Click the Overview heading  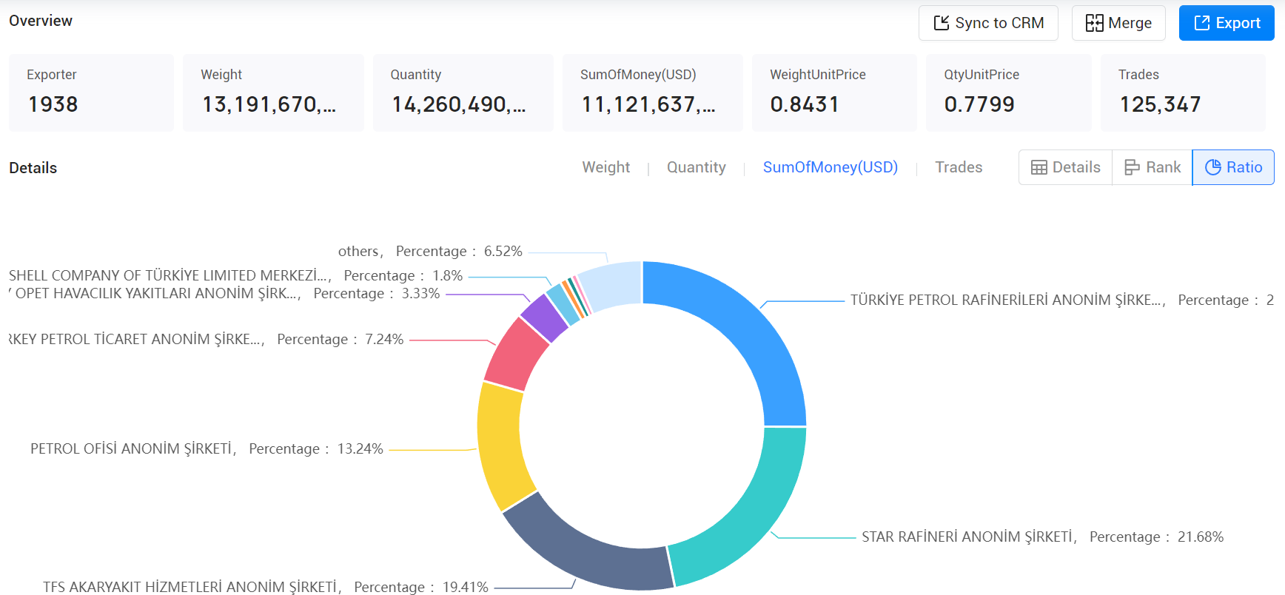pos(41,21)
